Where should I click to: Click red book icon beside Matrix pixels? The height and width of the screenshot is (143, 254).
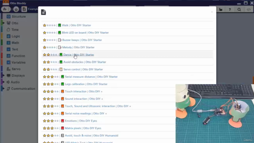pos(63,128)
